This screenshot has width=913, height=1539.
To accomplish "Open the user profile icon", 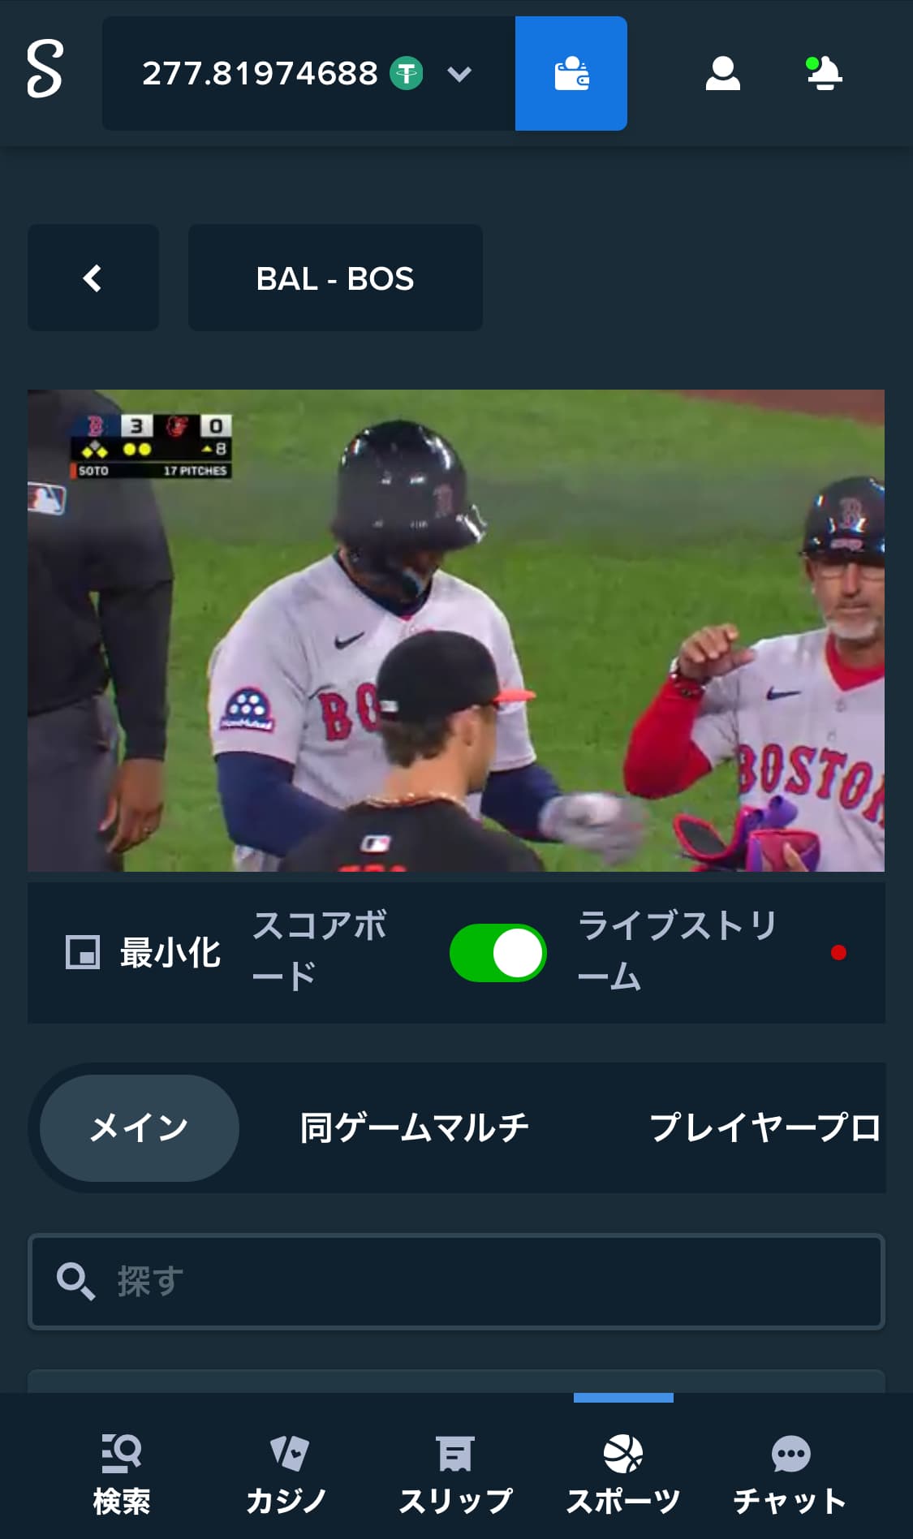I will pos(722,74).
